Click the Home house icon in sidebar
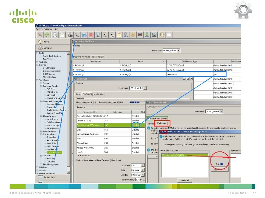Image resolution: width=265 pixels, height=198 pixels. [x=40, y=41]
